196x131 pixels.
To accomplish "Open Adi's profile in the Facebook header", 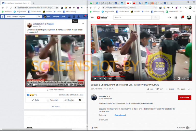I will click(46, 17).
